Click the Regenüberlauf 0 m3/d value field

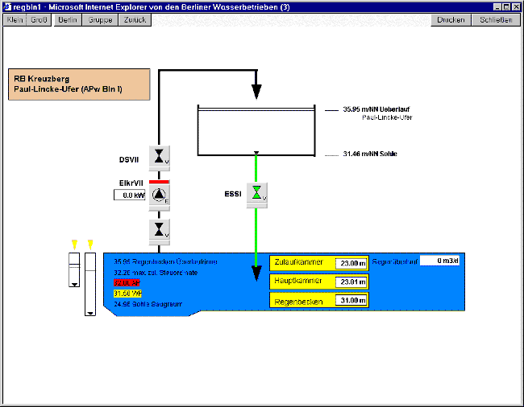point(440,261)
